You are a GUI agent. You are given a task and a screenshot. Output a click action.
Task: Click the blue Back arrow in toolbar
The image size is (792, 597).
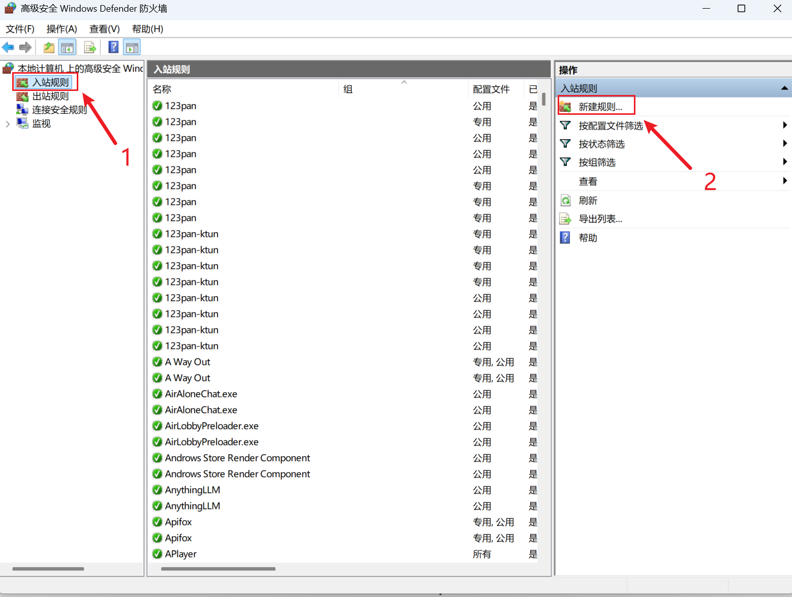[8, 48]
